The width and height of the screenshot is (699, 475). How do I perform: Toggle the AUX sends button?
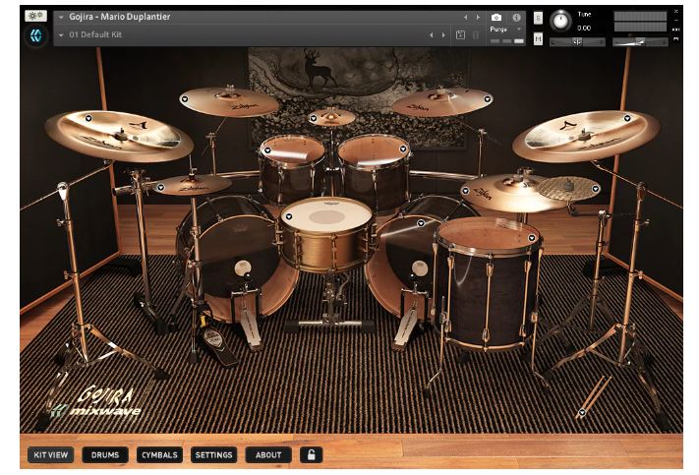pyautogui.click(x=676, y=30)
